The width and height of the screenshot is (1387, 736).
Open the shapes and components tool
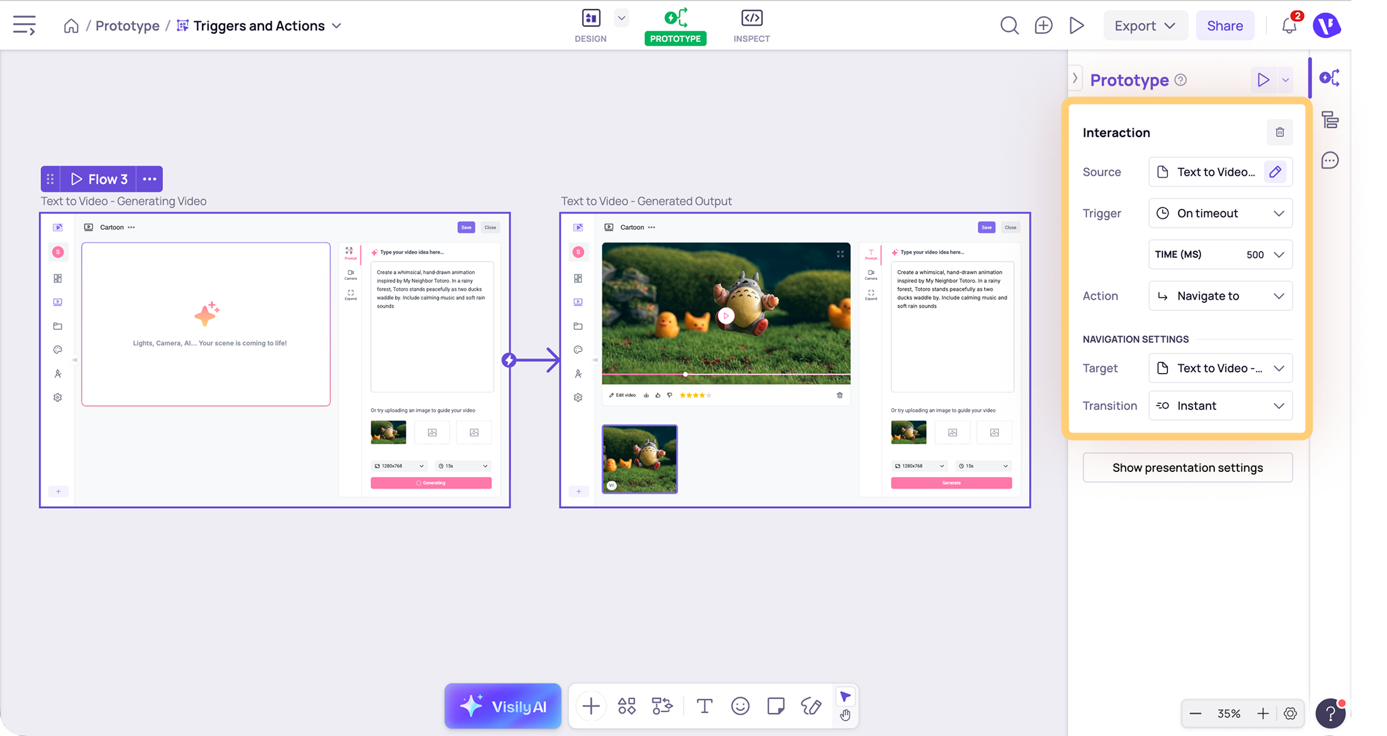[627, 706]
